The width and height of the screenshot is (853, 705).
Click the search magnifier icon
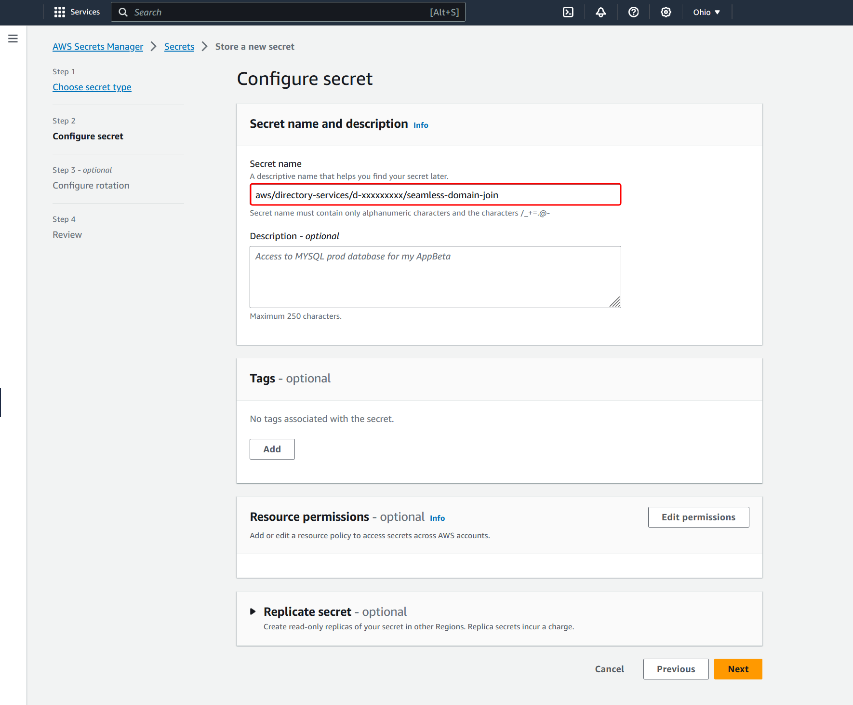coord(123,12)
